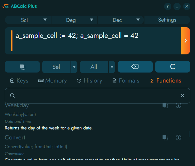This screenshot has width=195, height=166.
Task: Click the Sel button
Action: coord(56,67)
